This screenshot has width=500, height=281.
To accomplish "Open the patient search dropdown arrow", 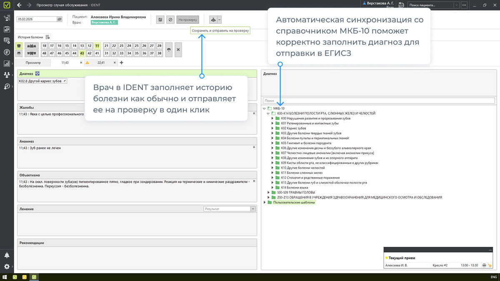I will click(x=457, y=5).
